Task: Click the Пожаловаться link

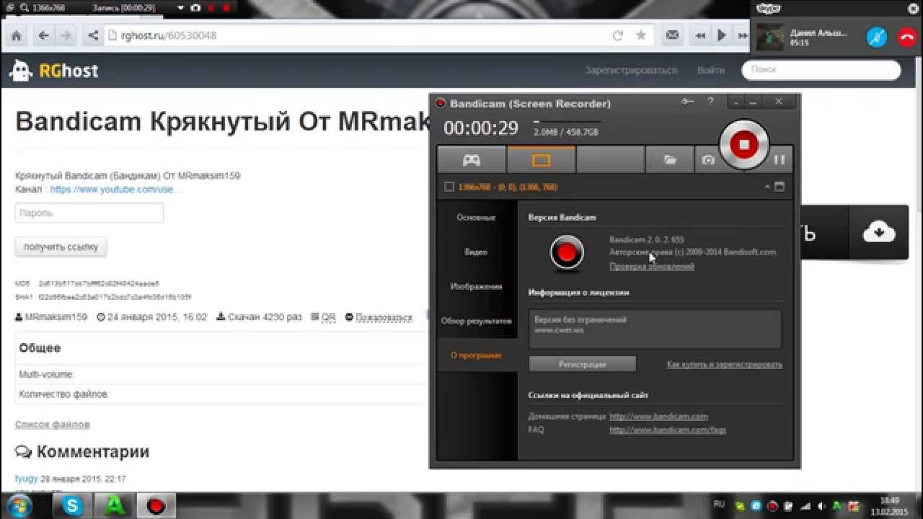Action: 384,317
